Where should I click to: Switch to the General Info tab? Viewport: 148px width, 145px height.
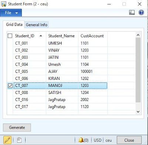(x=37, y=25)
